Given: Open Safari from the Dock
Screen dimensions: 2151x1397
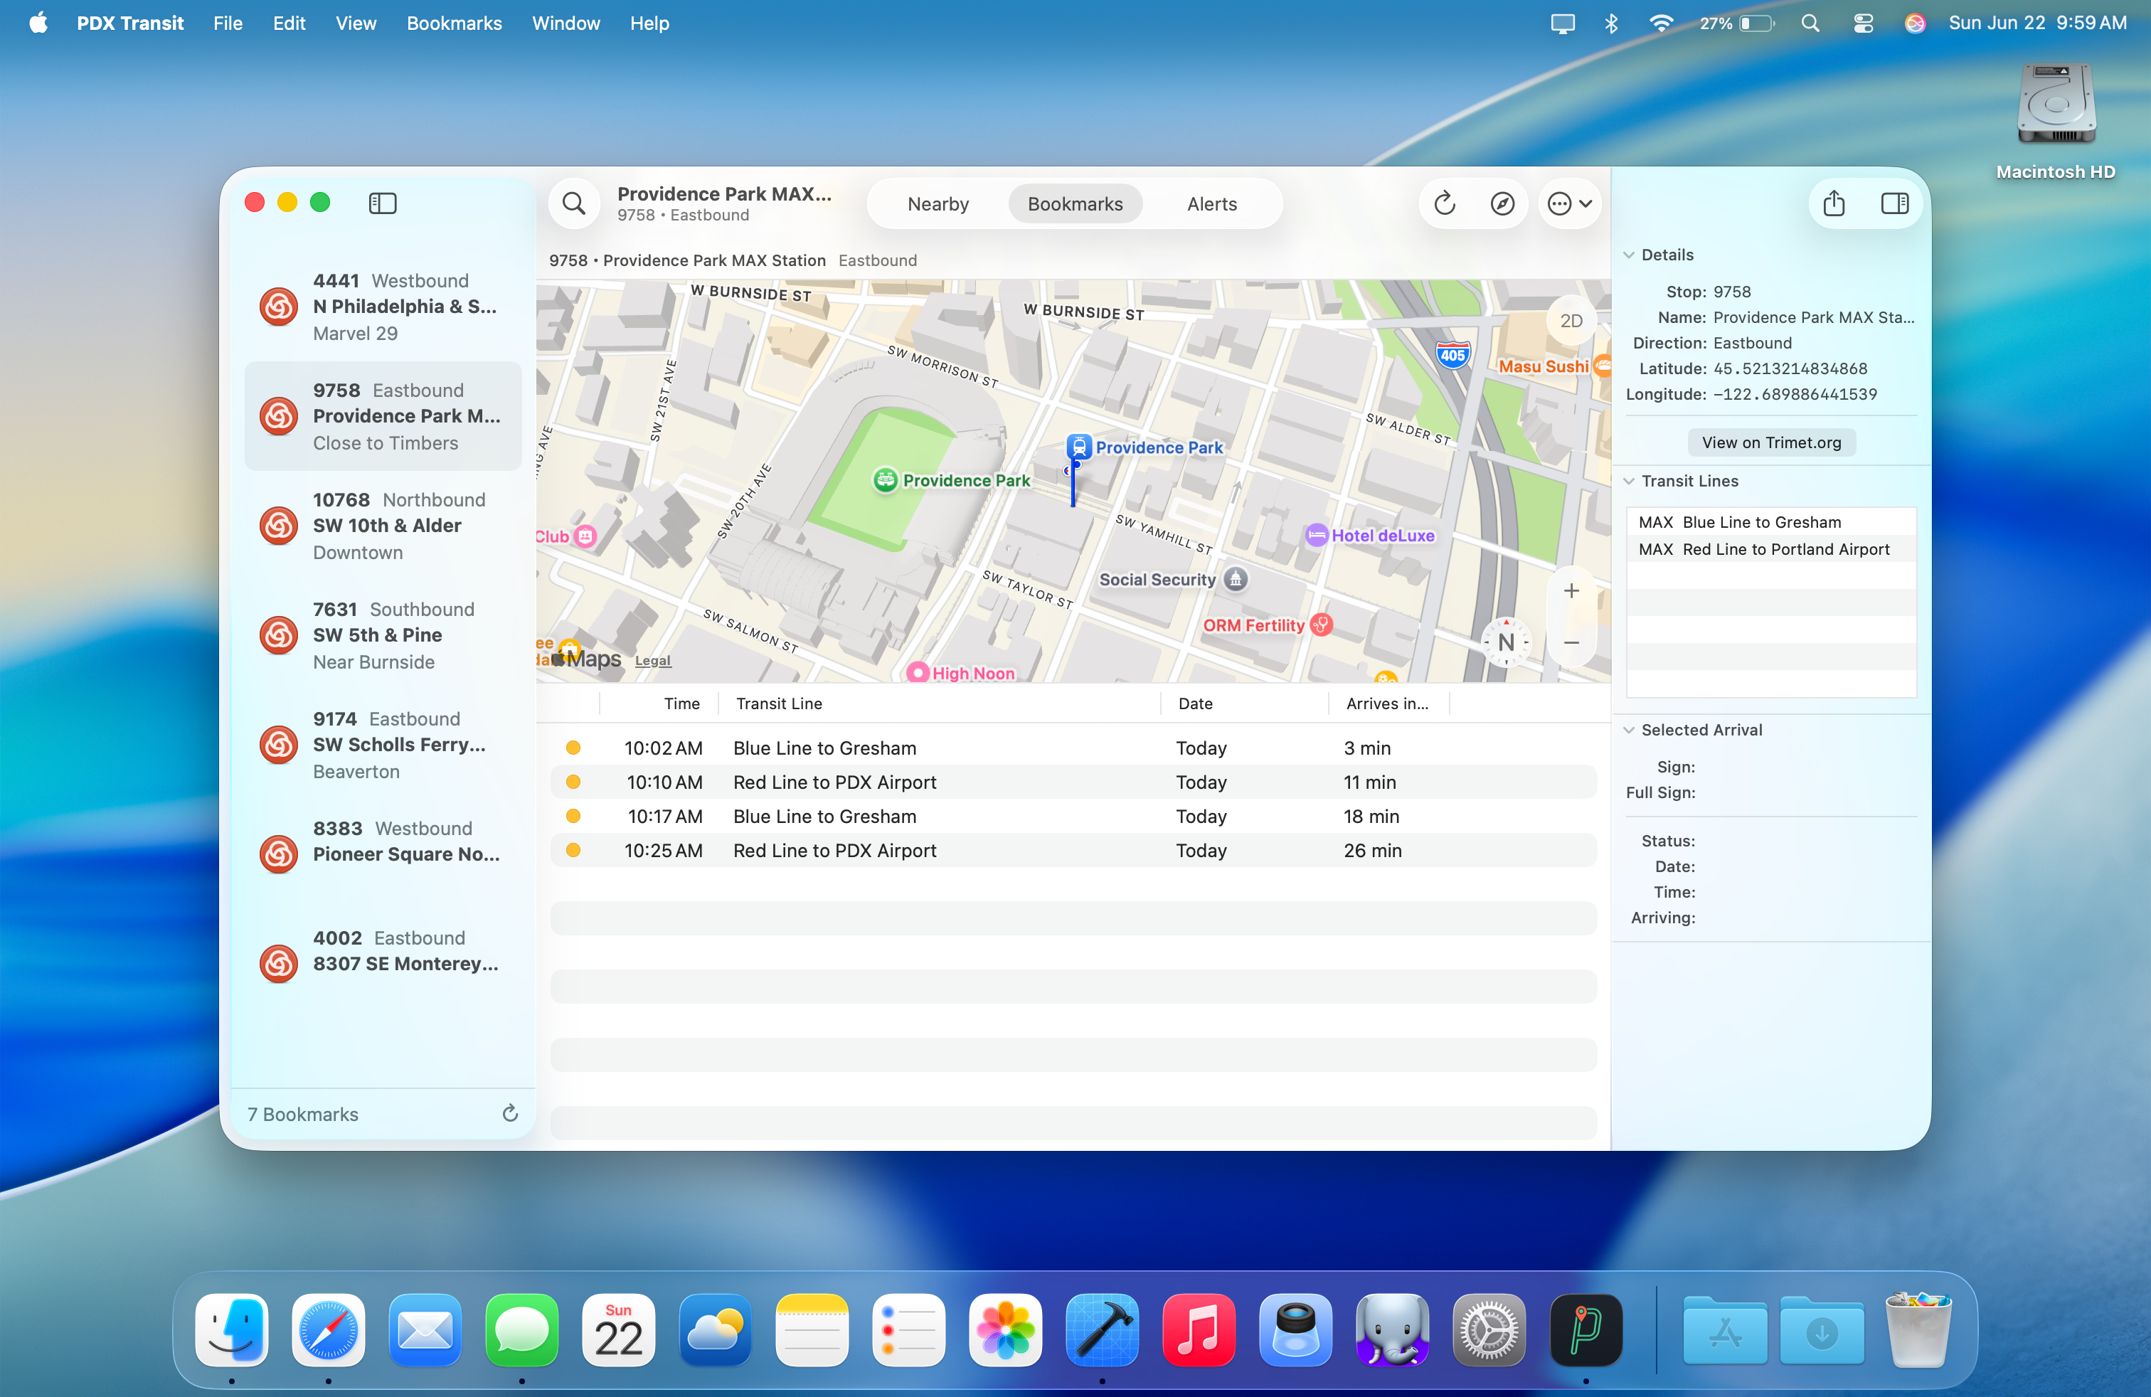Looking at the screenshot, I should pyautogui.click(x=328, y=1330).
